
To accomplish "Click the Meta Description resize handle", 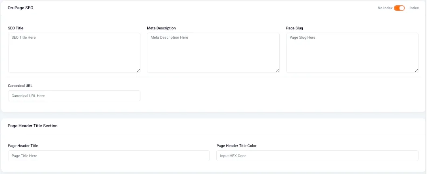I will point(277,71).
